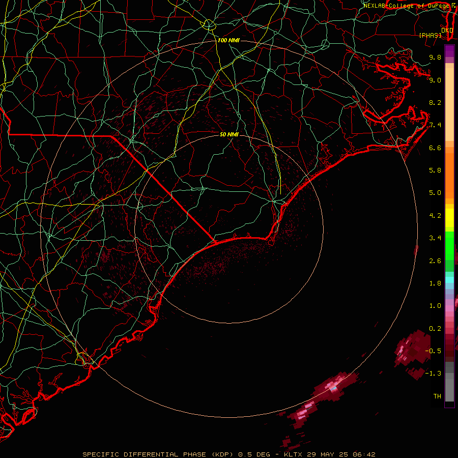
Task: Click the -0.5 scale value
Action: coord(433,351)
